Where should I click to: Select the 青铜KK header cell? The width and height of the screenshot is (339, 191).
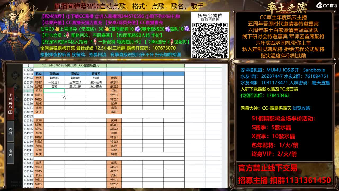click(x=54, y=74)
